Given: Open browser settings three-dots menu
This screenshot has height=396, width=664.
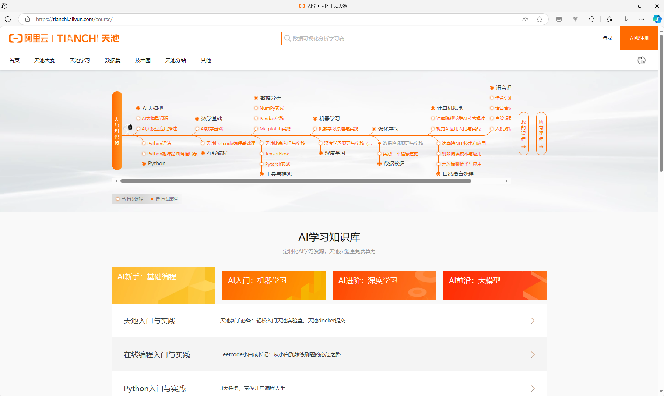Looking at the screenshot, I should pyautogui.click(x=642, y=19).
